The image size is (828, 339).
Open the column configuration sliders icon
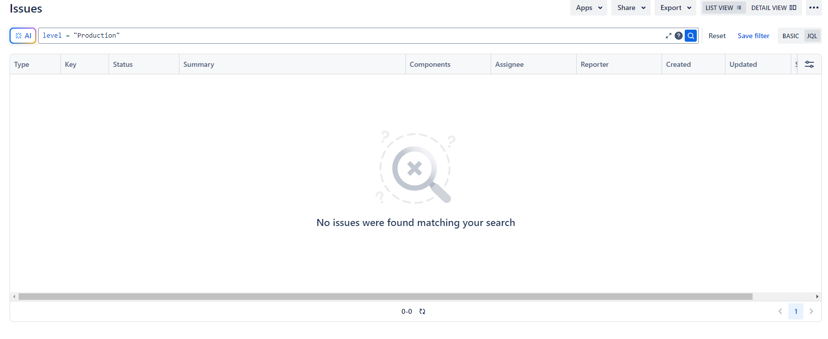click(809, 64)
